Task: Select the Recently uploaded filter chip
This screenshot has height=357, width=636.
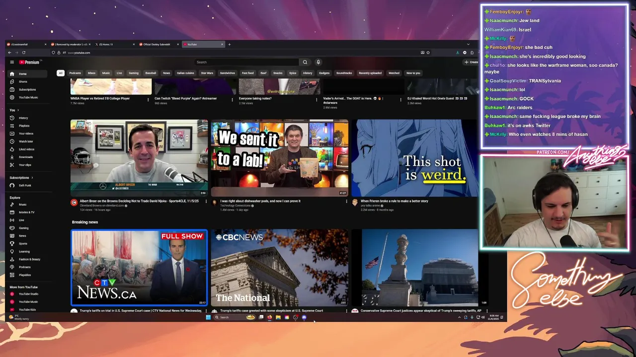Action: tap(370, 73)
